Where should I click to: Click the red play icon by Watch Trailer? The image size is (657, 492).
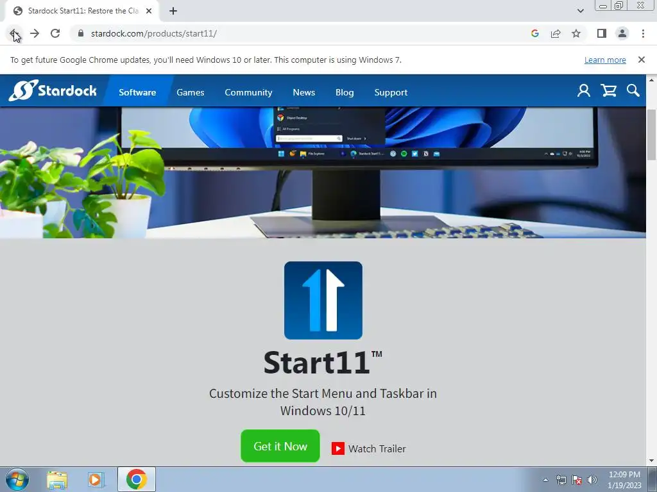click(x=338, y=448)
